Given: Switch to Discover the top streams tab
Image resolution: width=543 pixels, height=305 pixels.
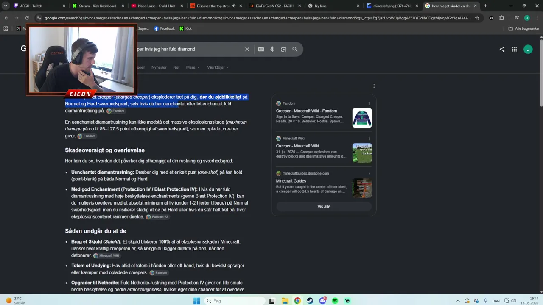Looking at the screenshot, I should [215, 6].
